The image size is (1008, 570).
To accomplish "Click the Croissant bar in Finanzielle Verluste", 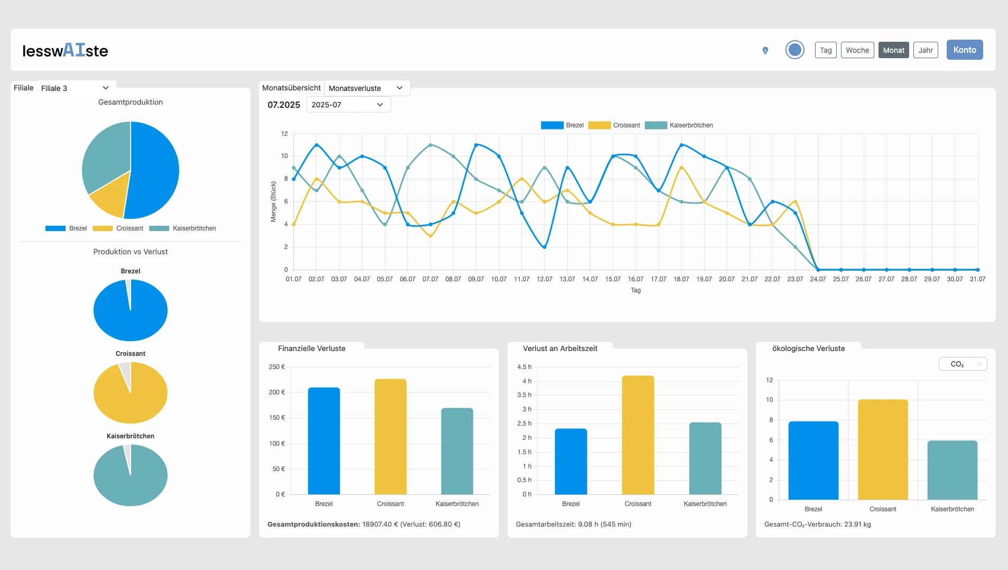I will (390, 436).
